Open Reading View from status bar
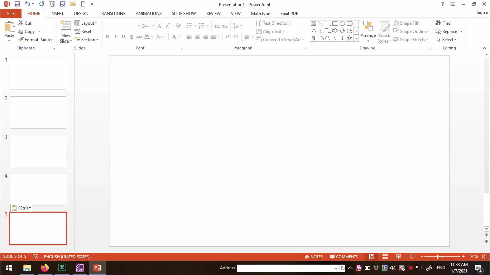This screenshot has width=490, height=275. coord(398,257)
